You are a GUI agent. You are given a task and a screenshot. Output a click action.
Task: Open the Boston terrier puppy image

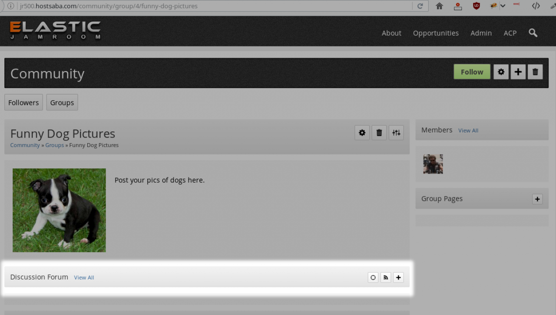(x=59, y=210)
